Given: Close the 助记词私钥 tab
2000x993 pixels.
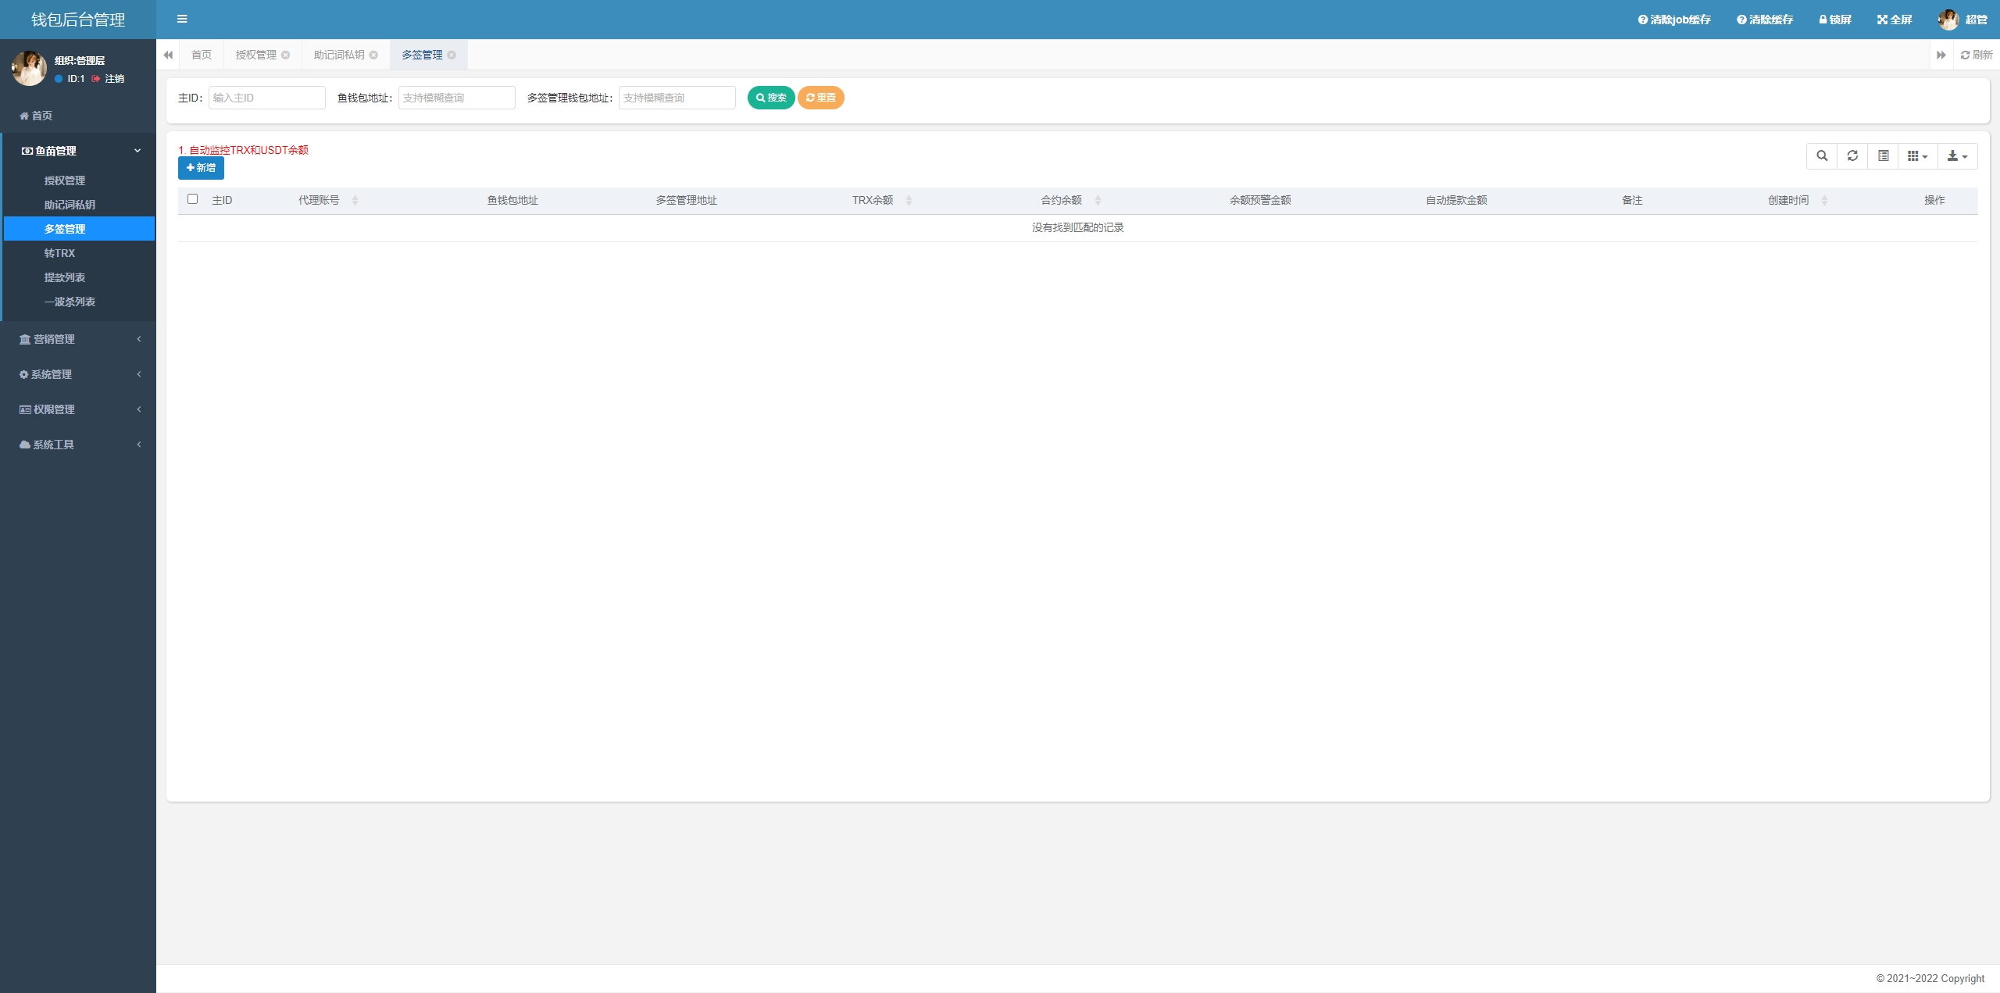Looking at the screenshot, I should [374, 55].
